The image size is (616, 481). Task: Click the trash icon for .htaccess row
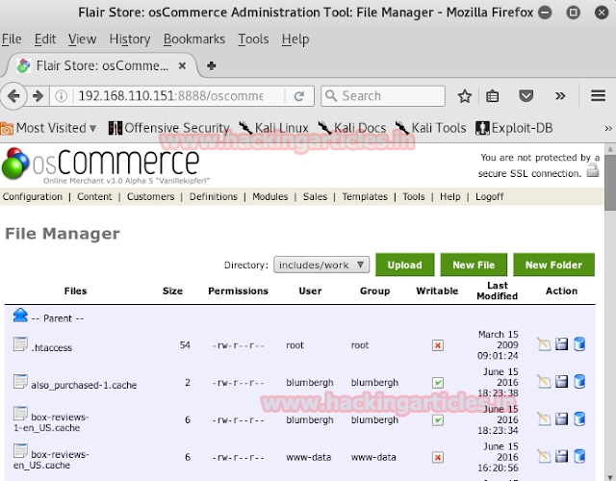click(579, 344)
